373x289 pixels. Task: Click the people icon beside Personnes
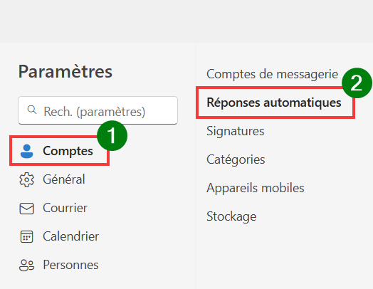tap(26, 266)
